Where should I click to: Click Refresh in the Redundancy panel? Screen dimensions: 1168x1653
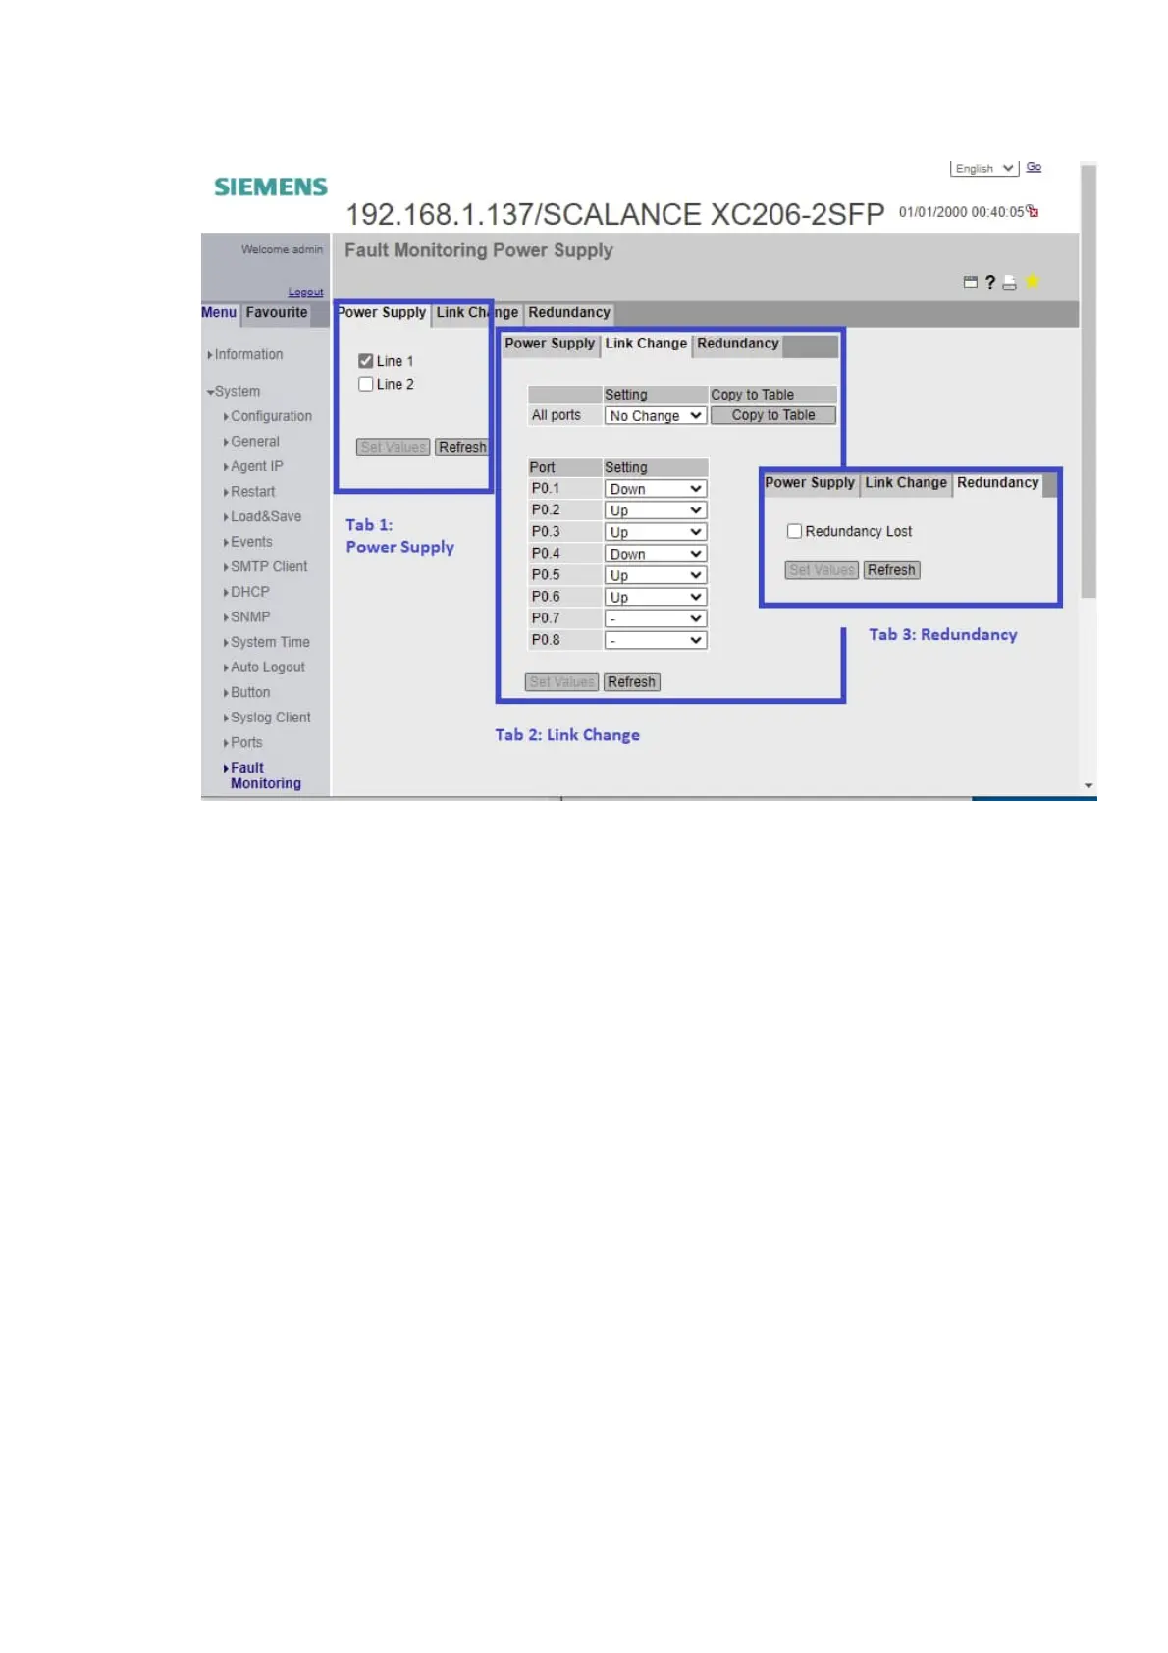tap(891, 570)
